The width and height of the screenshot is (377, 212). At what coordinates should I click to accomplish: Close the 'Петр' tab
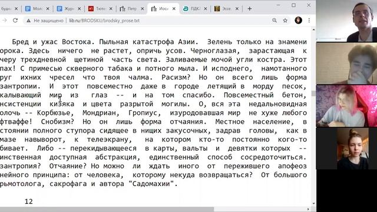pos(143,9)
